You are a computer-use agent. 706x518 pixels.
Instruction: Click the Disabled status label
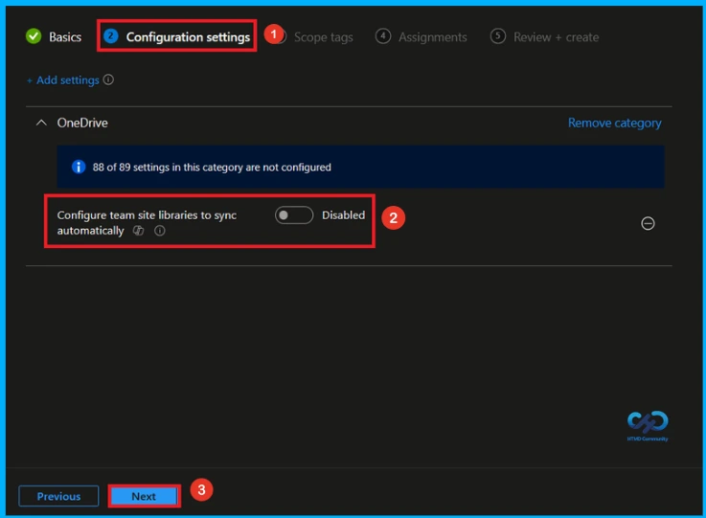[x=344, y=215]
